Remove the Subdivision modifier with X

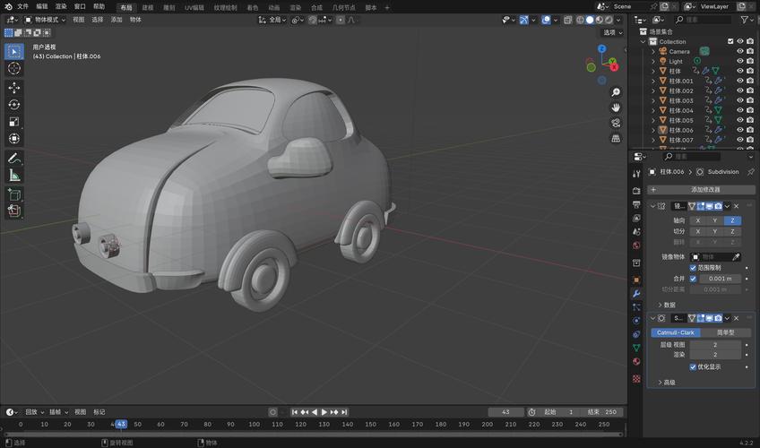(x=737, y=318)
